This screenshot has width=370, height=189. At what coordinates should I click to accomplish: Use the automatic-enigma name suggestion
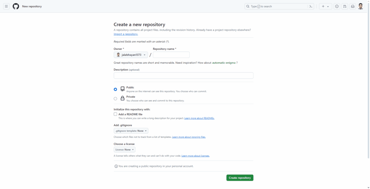pos(224,63)
